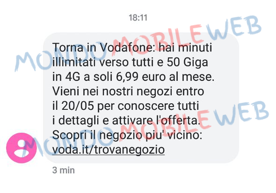Open the pink sender contact avatar

pyautogui.click(x=22, y=148)
